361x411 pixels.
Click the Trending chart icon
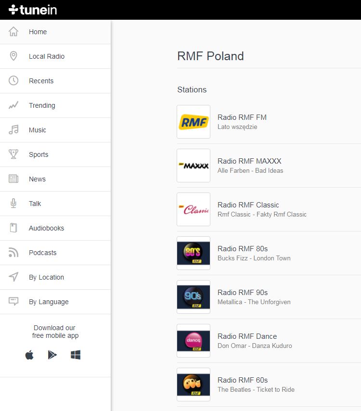[13, 105]
